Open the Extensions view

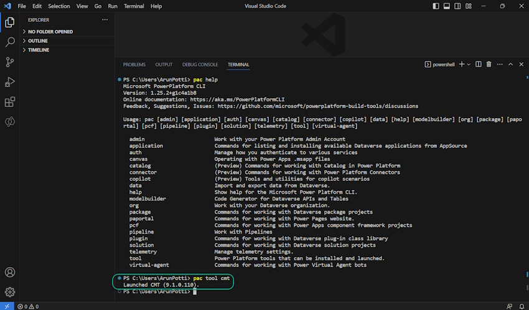click(x=10, y=102)
